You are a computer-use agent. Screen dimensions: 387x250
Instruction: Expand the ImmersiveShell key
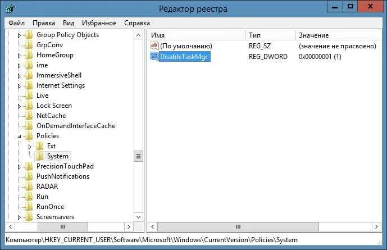tap(19, 76)
